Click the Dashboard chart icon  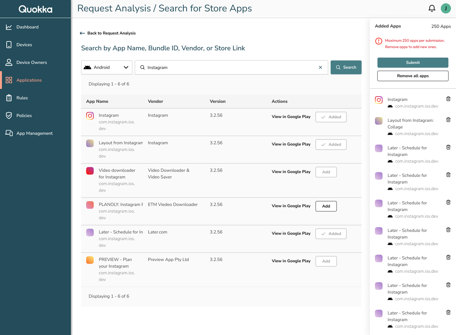click(x=9, y=27)
